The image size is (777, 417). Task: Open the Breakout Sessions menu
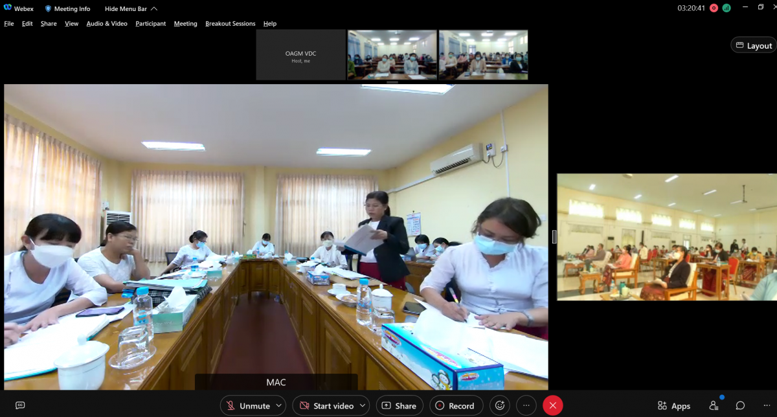[230, 23]
